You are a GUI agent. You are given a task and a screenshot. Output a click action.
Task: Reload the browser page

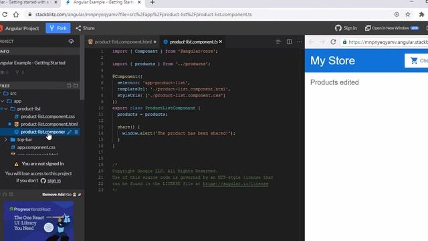[5, 15]
